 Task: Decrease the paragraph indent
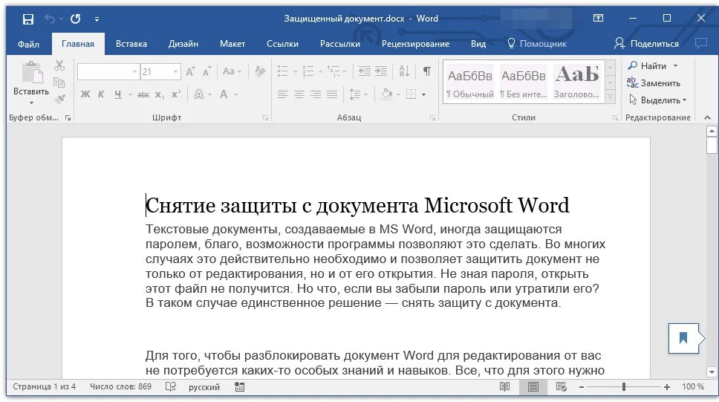click(365, 71)
